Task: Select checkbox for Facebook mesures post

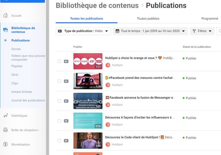Action: (x=59, y=81)
